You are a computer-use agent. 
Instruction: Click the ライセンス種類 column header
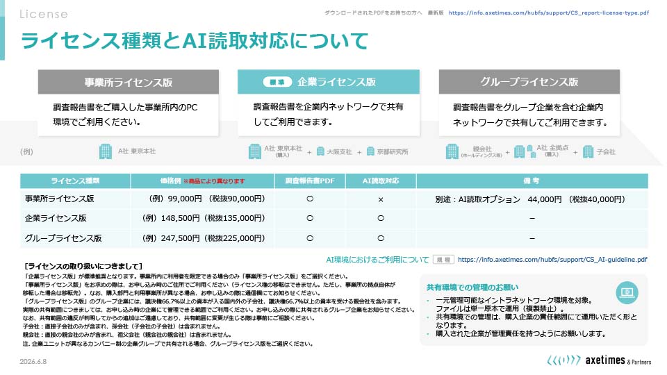[x=75, y=181]
